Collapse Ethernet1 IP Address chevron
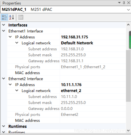Screen dimensions: 131x135 (x=10, y=37)
